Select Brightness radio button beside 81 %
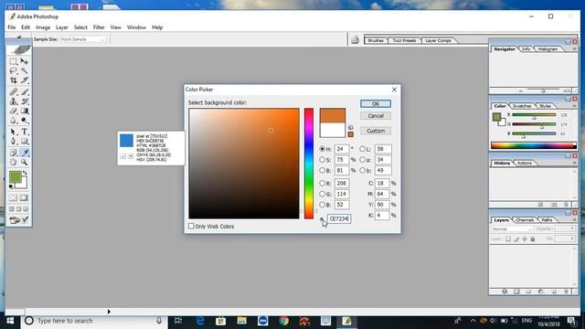 click(322, 171)
